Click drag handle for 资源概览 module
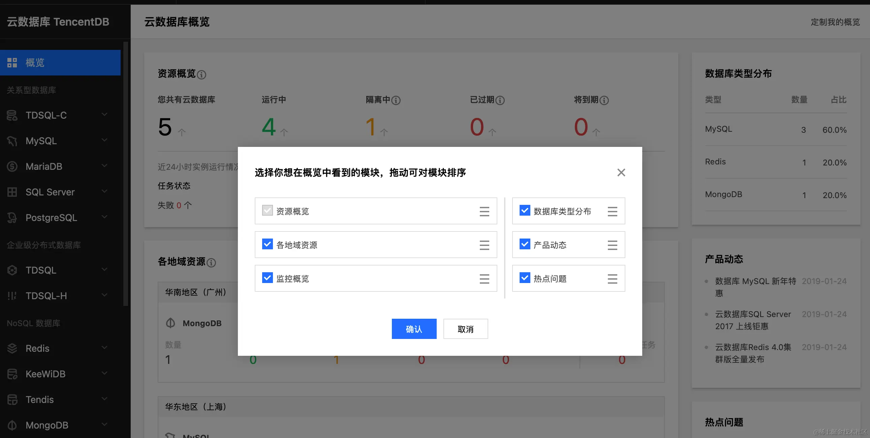This screenshot has width=870, height=438. click(484, 211)
